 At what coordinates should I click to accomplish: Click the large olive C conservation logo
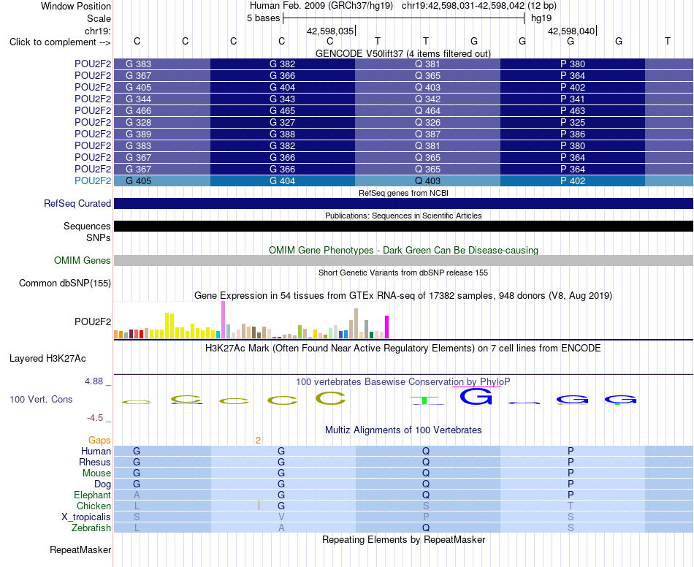click(x=330, y=398)
